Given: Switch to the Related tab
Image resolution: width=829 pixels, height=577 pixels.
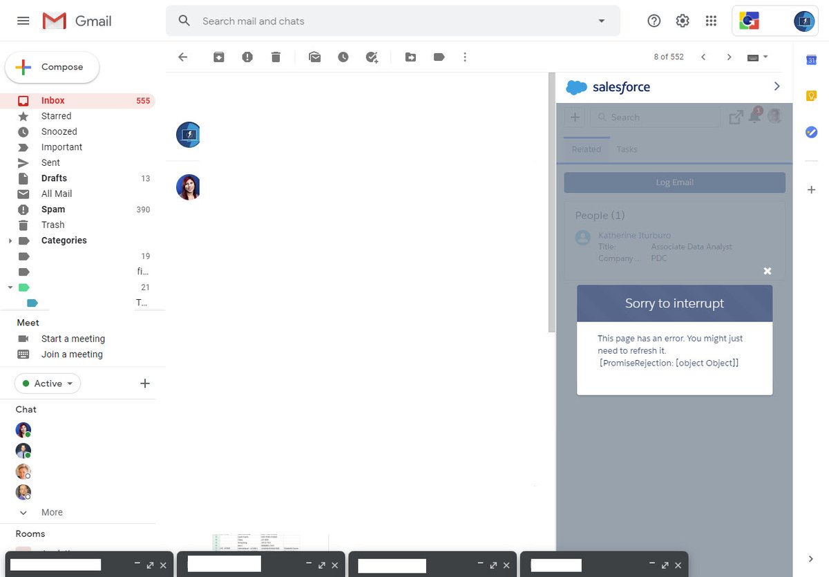Looking at the screenshot, I should coord(587,149).
